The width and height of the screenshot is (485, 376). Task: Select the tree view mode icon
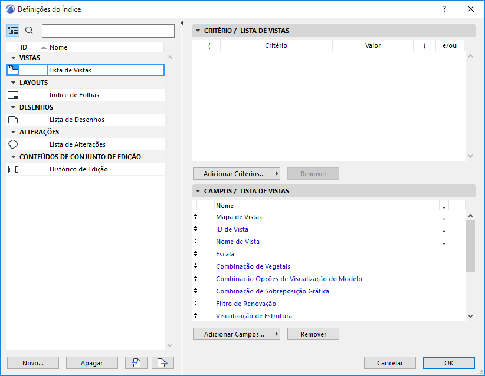(13, 30)
